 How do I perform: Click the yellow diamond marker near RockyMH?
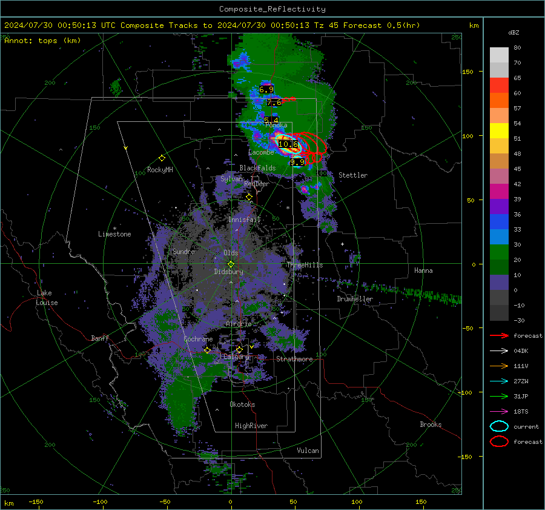(162, 158)
